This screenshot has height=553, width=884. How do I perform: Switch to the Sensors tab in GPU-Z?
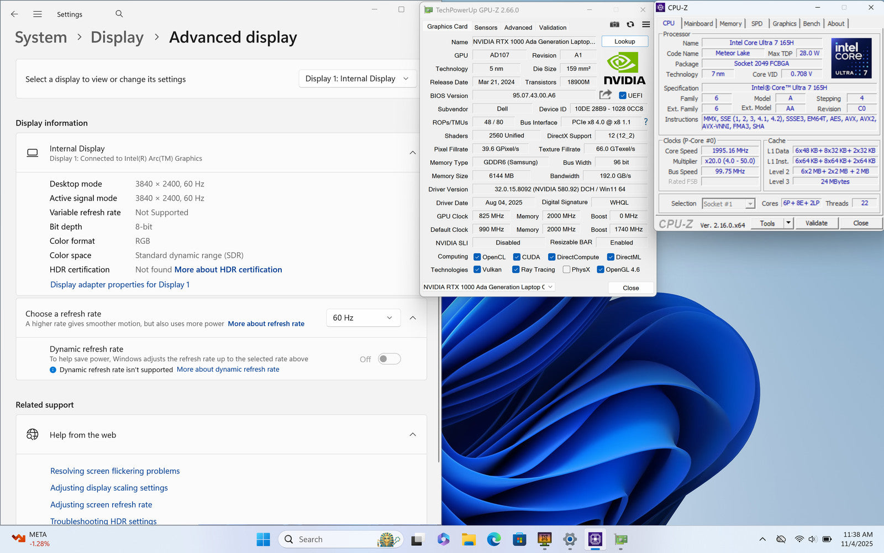point(486,28)
